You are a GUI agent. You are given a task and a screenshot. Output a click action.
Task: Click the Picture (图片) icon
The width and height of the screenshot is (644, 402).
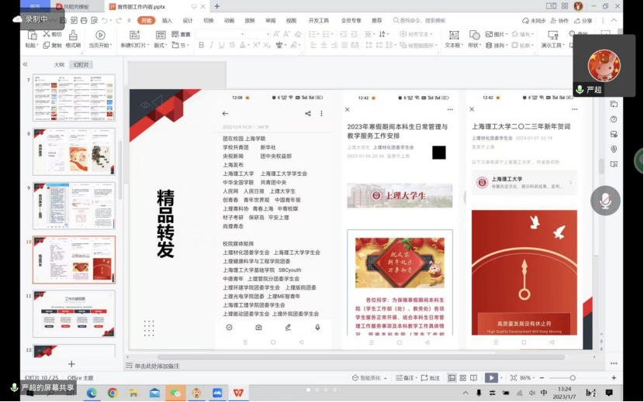489,34
